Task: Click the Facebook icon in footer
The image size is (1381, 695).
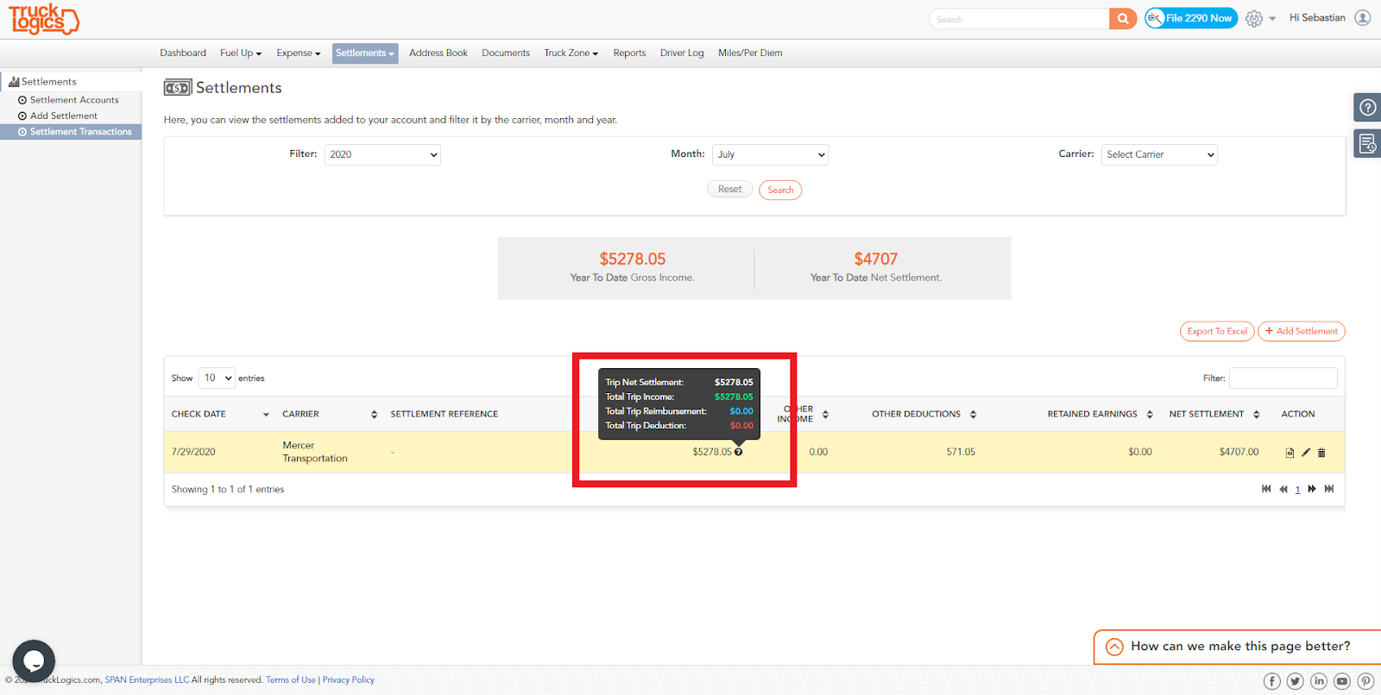Action: coord(1272,681)
